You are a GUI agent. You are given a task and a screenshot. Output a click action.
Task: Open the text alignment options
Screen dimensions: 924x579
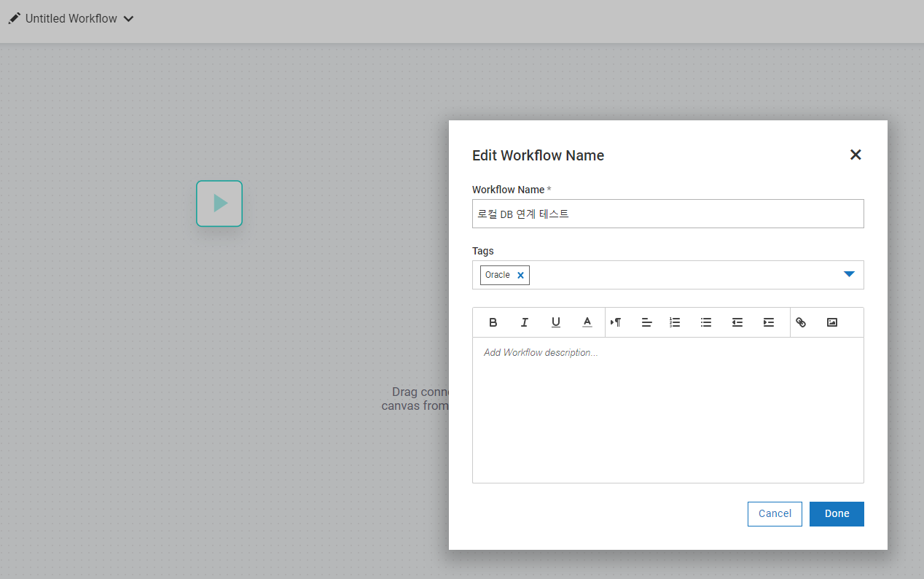pyautogui.click(x=646, y=322)
